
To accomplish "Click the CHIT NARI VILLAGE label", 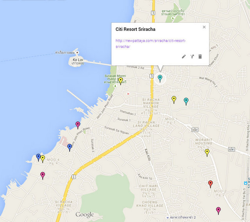I will [x=148, y=191].
